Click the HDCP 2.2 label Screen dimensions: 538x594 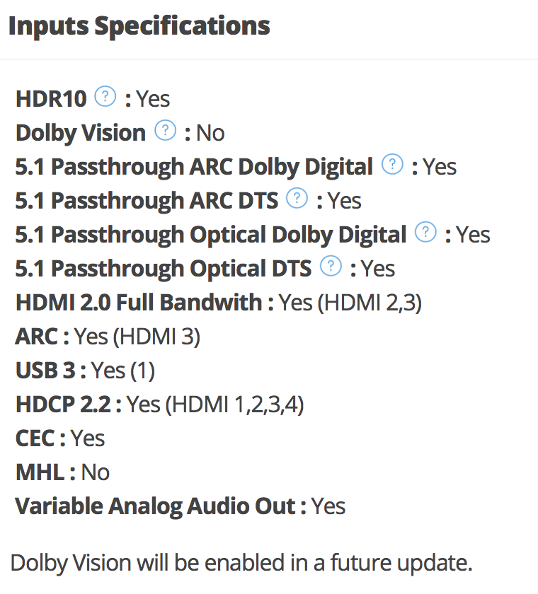[x=62, y=404]
